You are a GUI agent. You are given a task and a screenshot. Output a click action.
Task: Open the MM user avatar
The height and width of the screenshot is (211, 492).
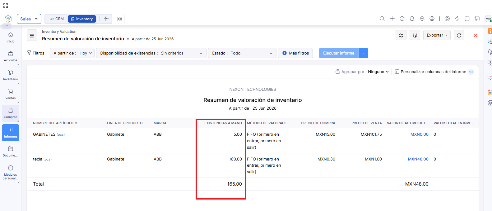coord(488,19)
